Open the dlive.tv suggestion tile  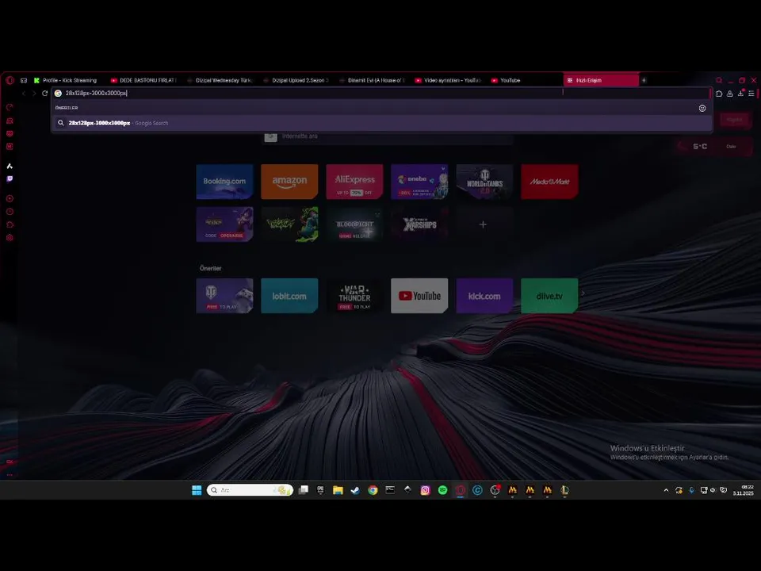tap(549, 296)
